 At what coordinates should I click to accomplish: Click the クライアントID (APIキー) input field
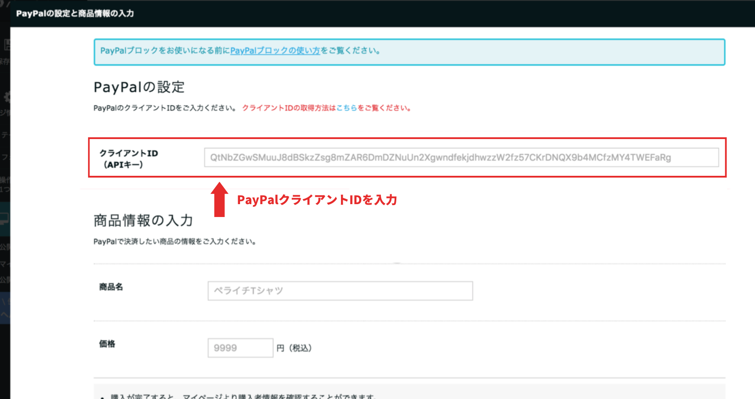461,158
